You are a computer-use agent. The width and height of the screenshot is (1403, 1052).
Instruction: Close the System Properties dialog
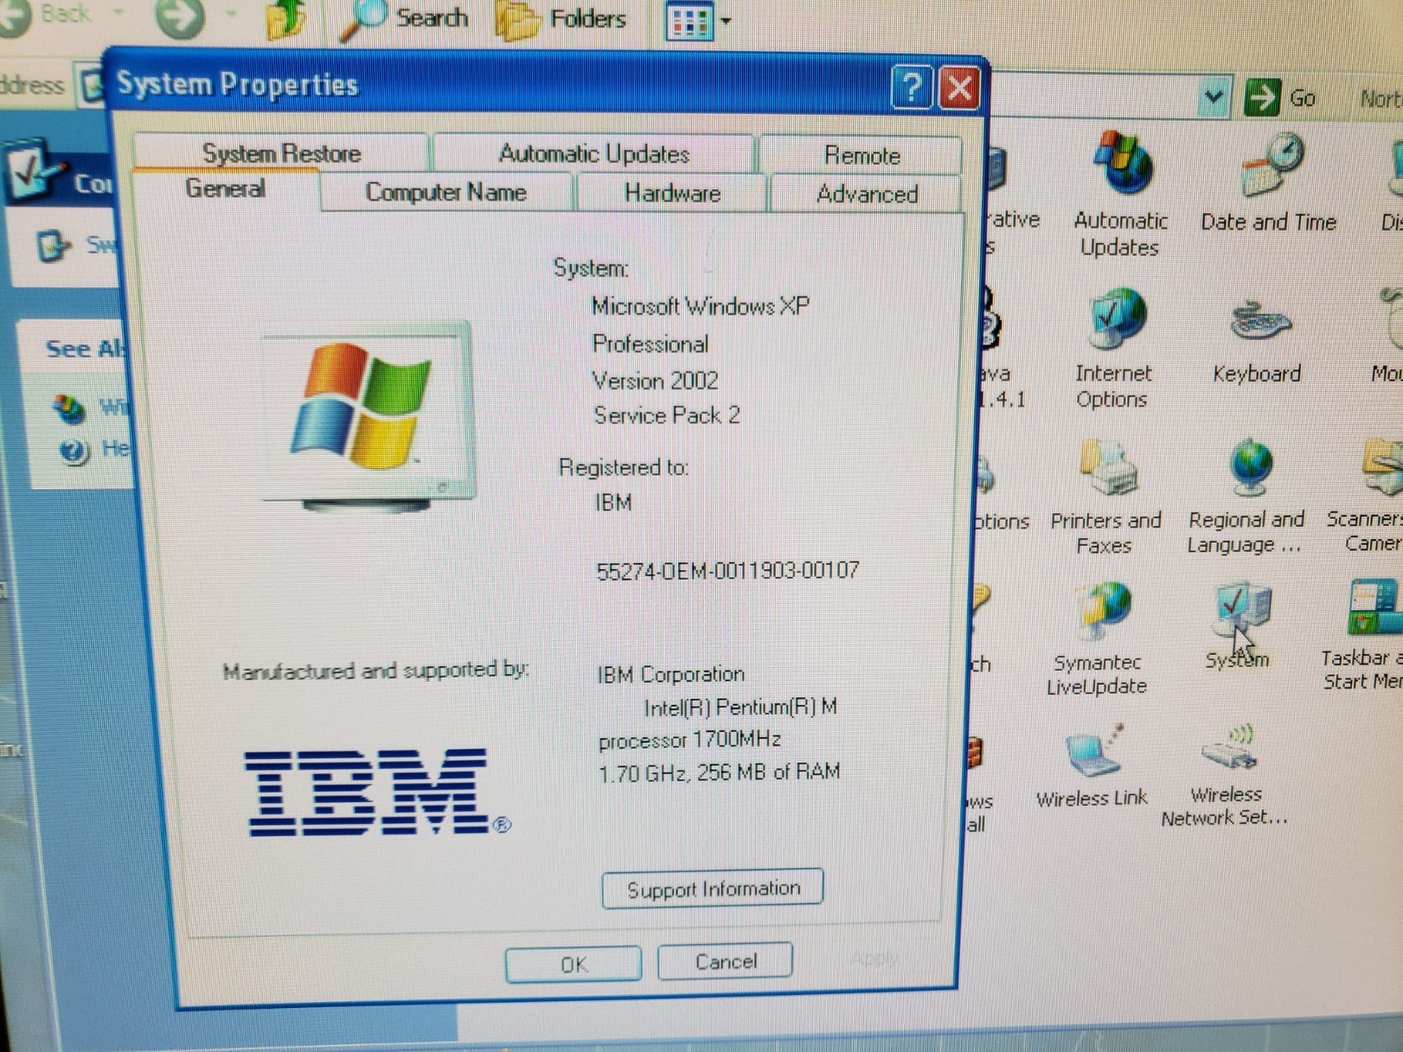[x=959, y=88]
